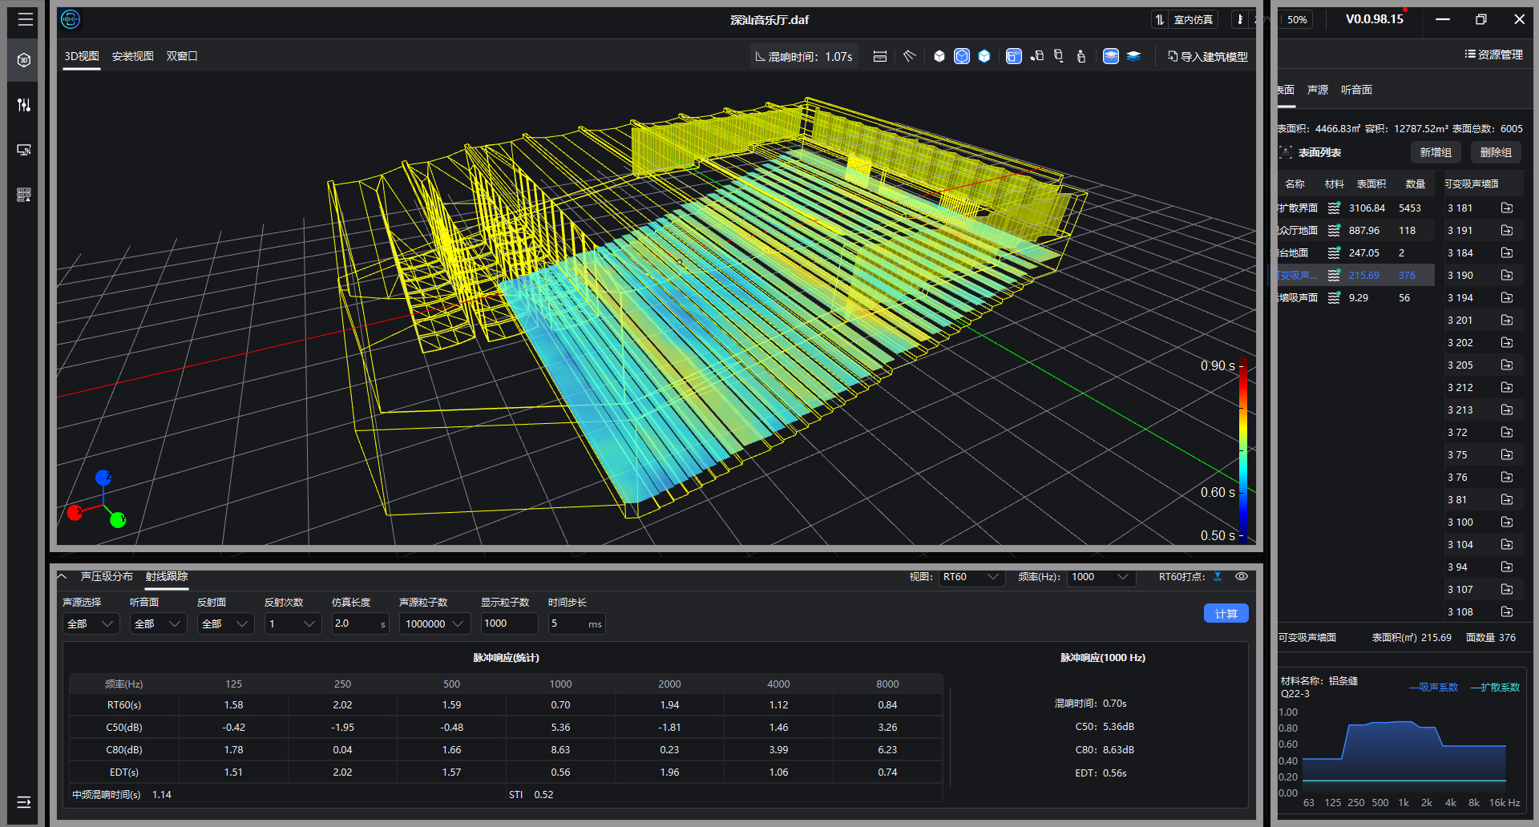Viewport: 1539px width, 827px height.
Task: Click the person listener icon in toolbar
Action: [x=1081, y=56]
